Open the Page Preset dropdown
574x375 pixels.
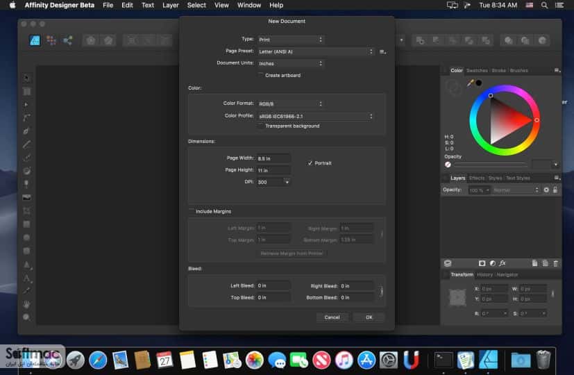(316, 51)
